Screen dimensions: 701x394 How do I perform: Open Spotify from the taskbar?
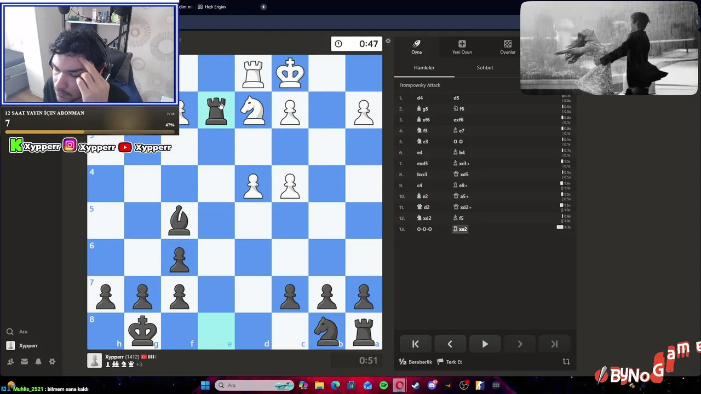point(383,386)
